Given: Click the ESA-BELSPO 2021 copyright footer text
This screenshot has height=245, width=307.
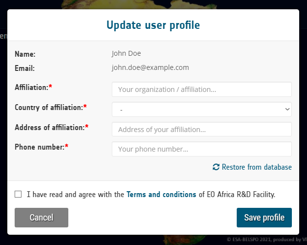Looking at the screenshot, I should click(266, 240).
